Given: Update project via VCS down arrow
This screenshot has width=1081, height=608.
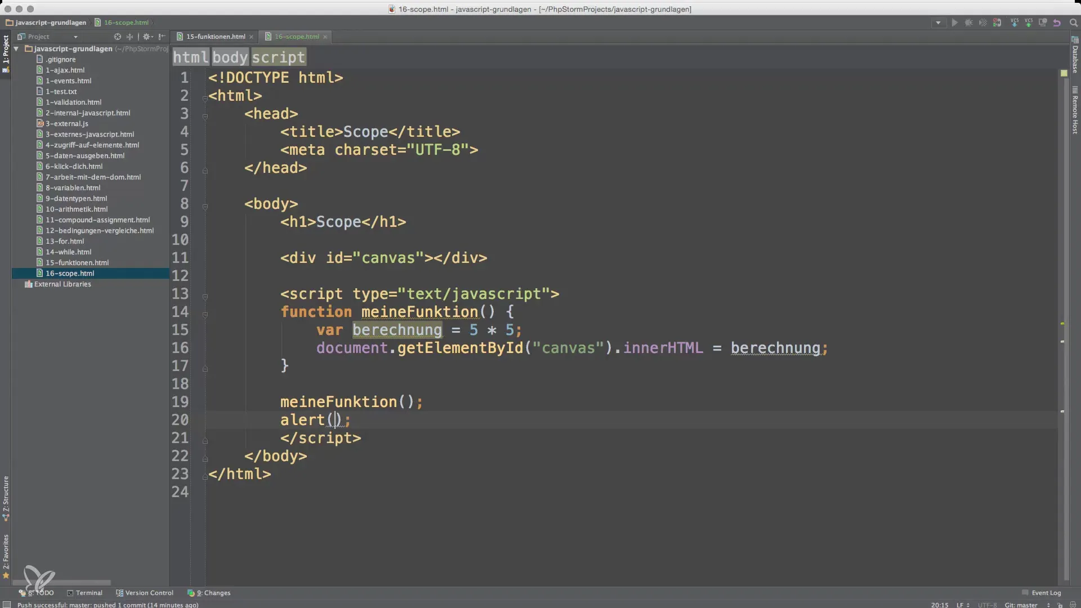Looking at the screenshot, I should (1015, 23).
